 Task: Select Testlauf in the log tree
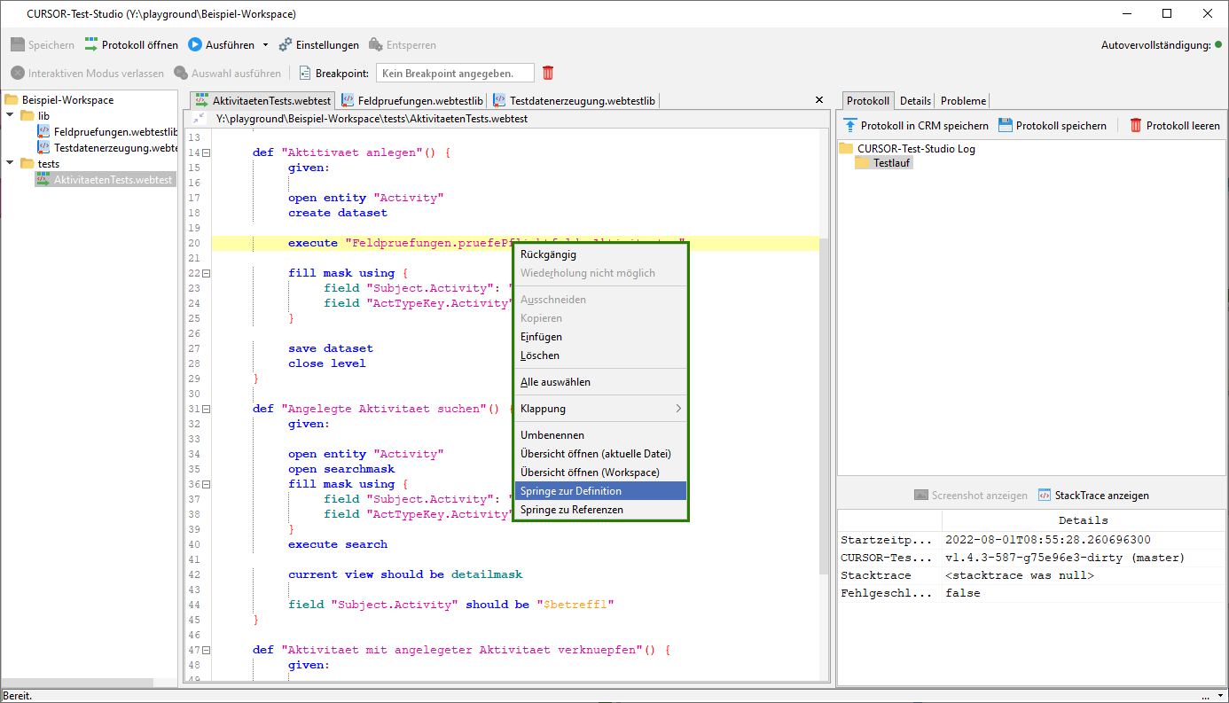[x=891, y=163]
